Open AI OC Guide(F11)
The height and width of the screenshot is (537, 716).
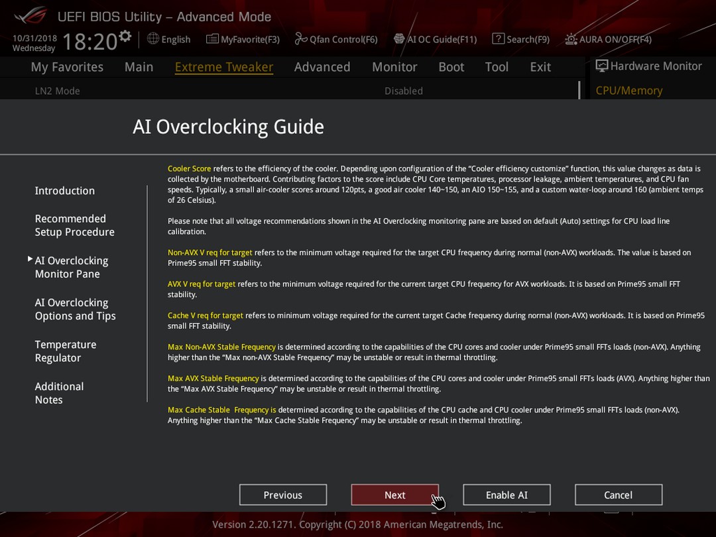(x=442, y=39)
